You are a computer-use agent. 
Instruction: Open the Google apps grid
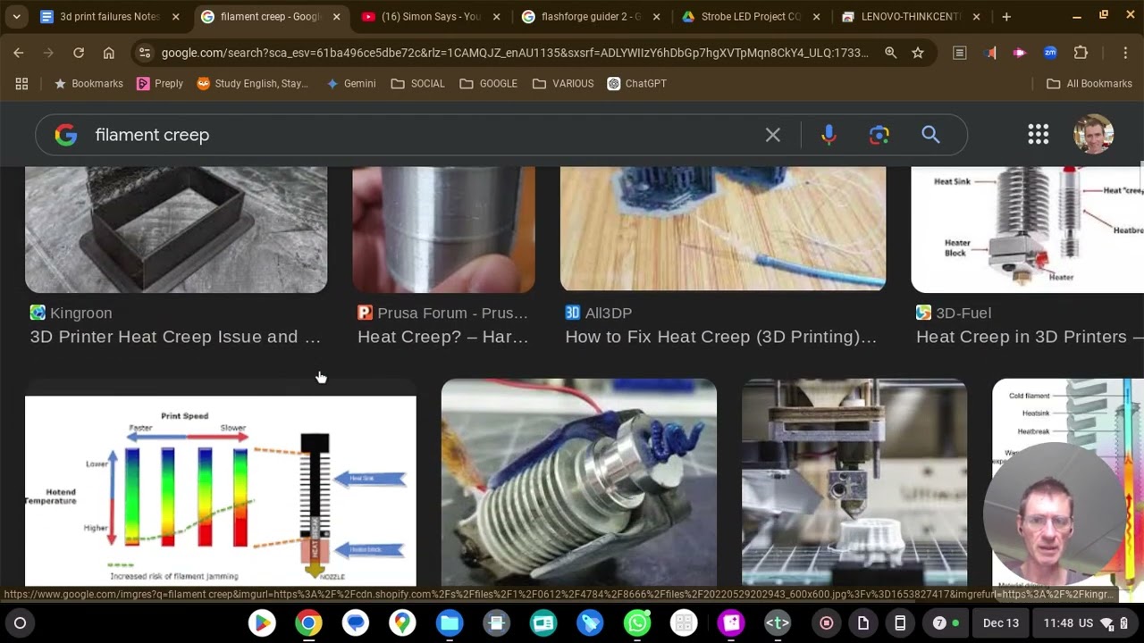coord(1038,135)
